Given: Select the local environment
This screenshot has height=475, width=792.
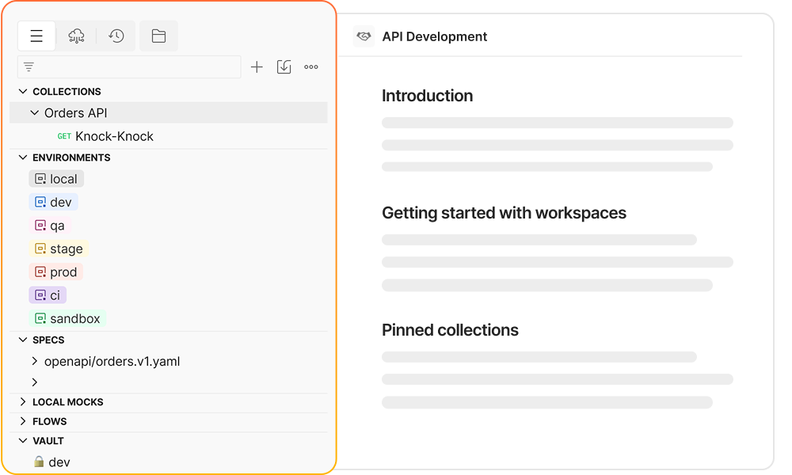Looking at the screenshot, I should click(56, 179).
